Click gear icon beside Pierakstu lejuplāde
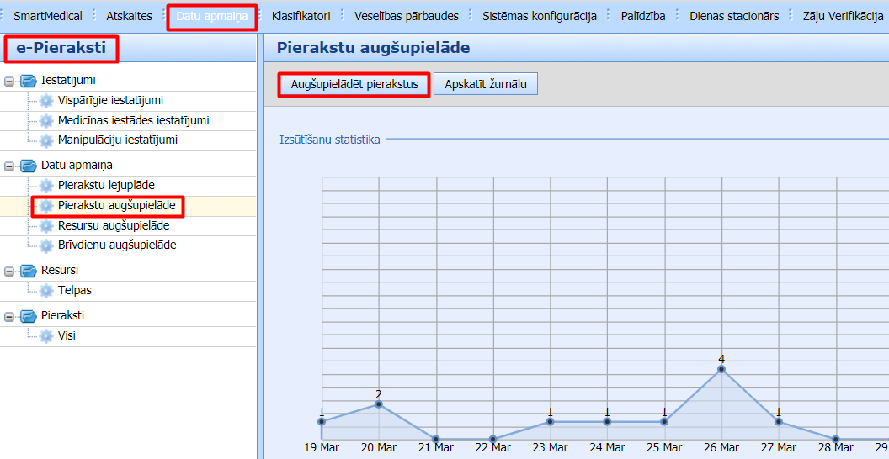 [x=46, y=185]
